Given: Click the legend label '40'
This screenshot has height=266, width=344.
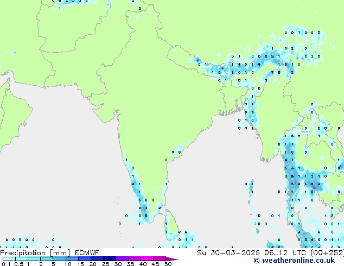Looking at the screenshot, I should [x=143, y=264].
